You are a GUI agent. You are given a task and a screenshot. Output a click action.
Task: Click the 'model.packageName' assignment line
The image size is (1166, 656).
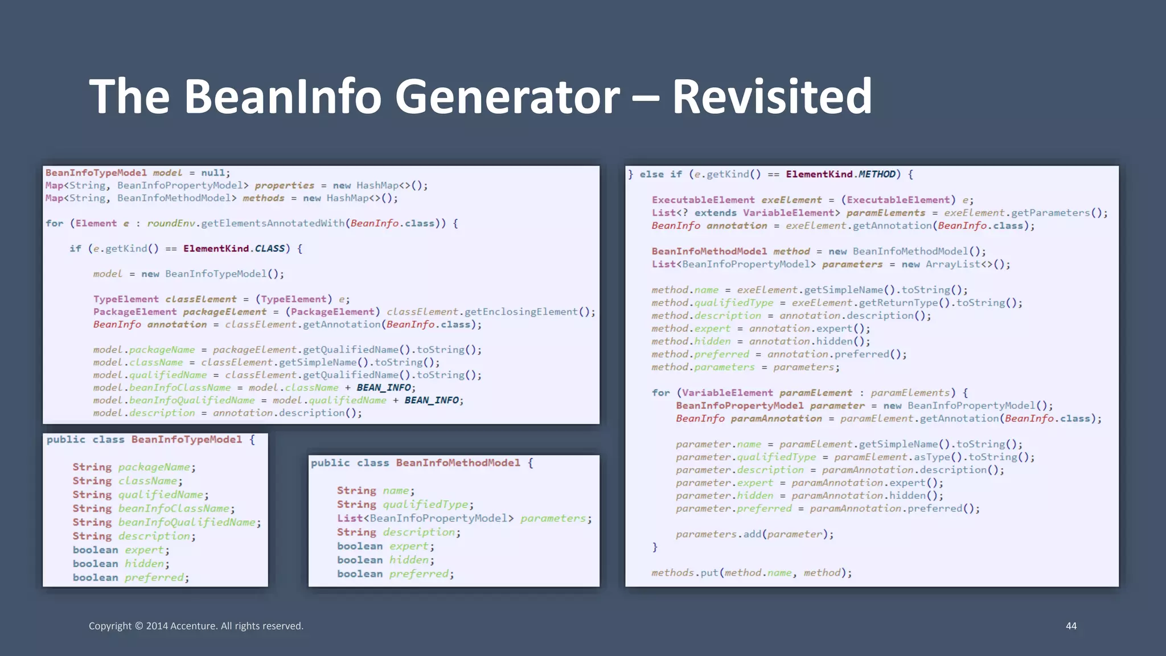pos(288,350)
